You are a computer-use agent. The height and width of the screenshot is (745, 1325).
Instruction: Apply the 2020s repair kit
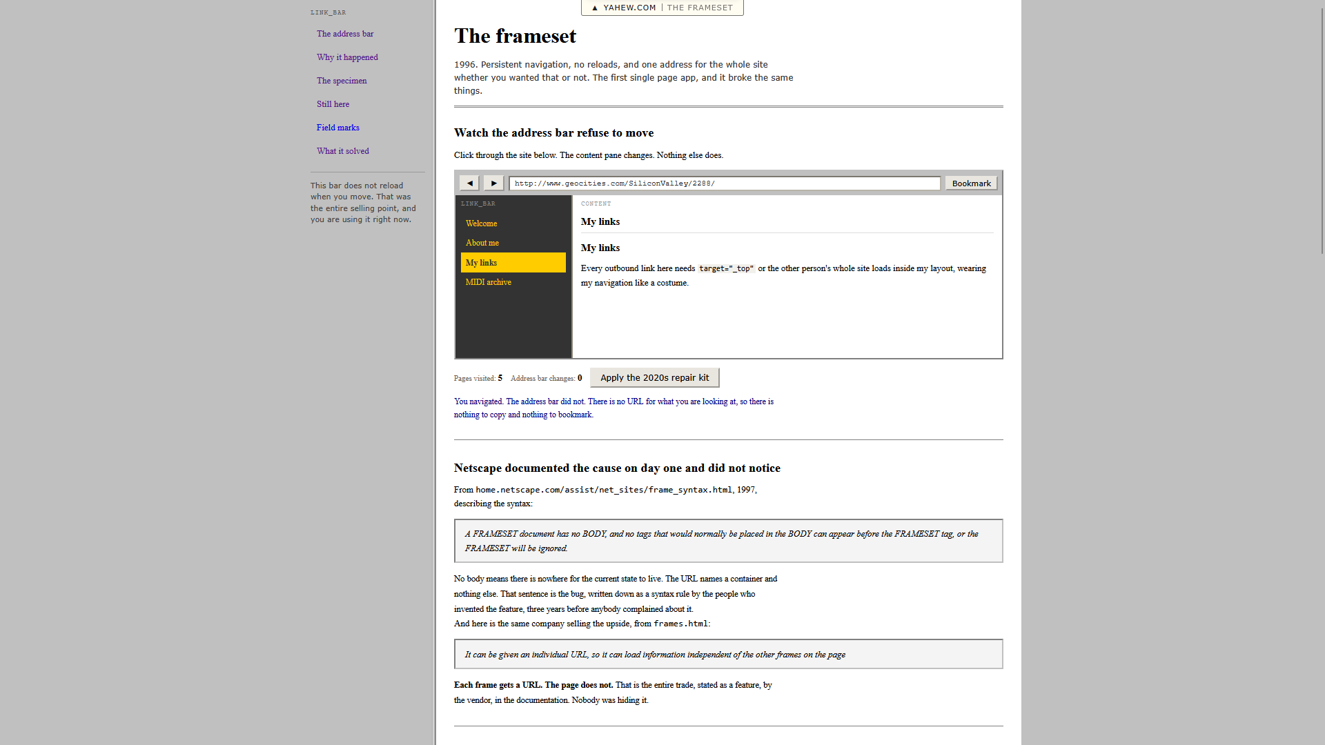pyautogui.click(x=654, y=377)
